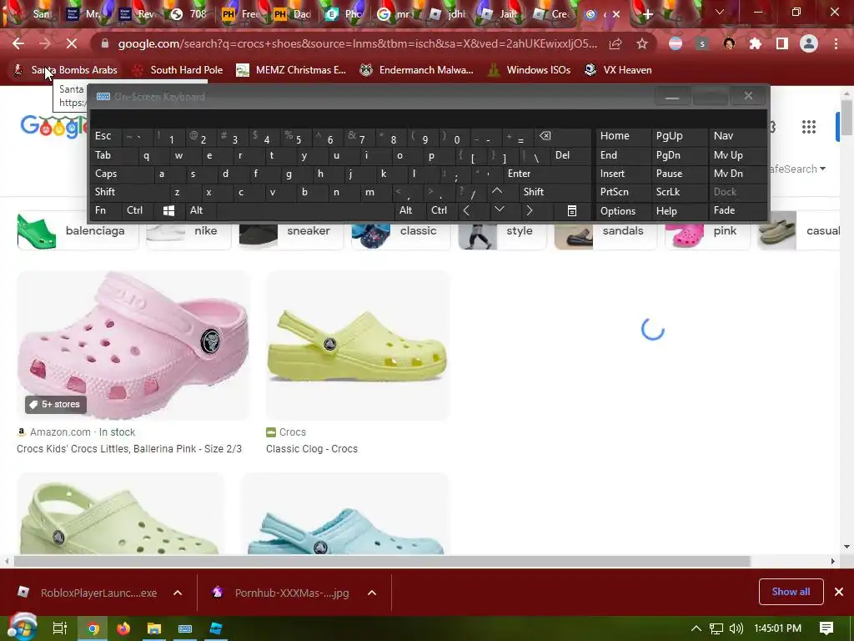854x641 pixels.
Task: Click the Enter key on the keyboard
Action: (547, 174)
